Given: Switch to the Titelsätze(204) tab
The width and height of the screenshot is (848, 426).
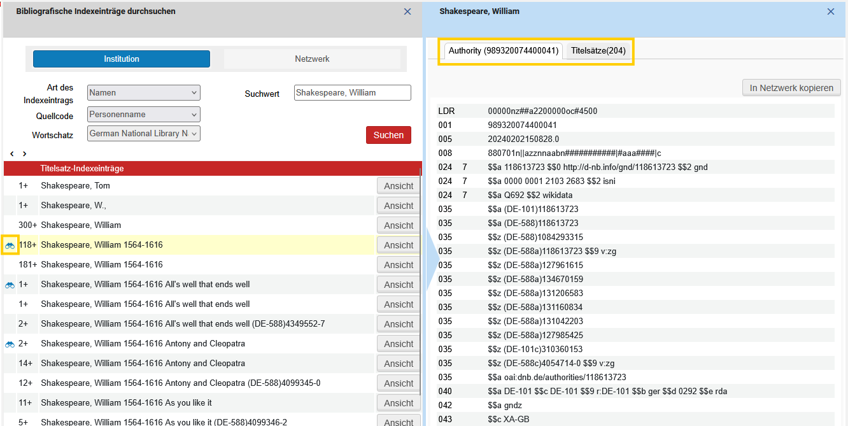Looking at the screenshot, I should (x=598, y=51).
